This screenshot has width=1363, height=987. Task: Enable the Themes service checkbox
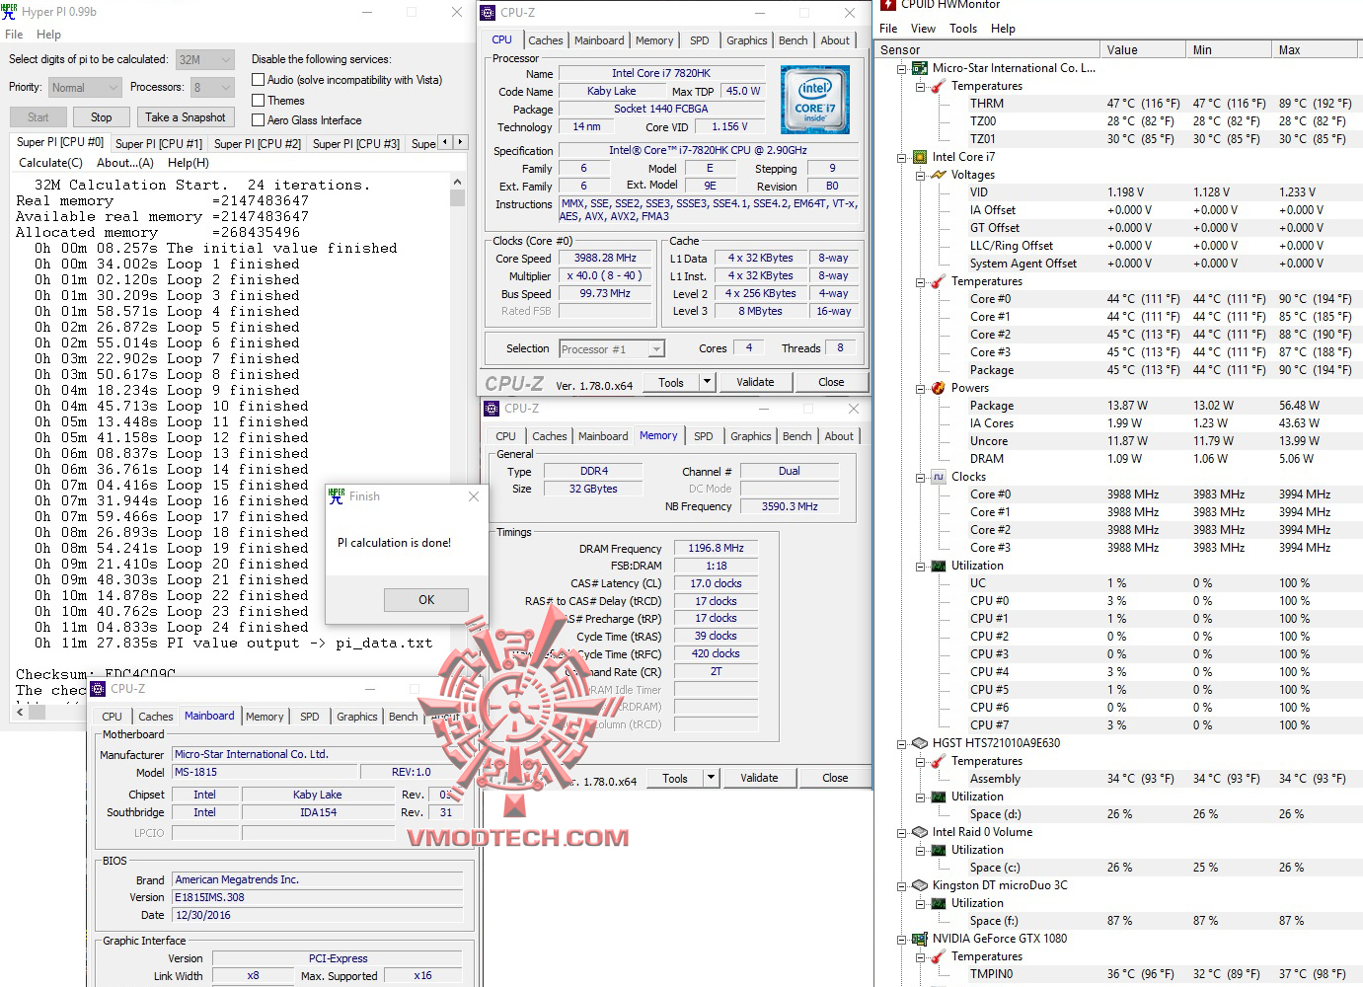(x=257, y=100)
